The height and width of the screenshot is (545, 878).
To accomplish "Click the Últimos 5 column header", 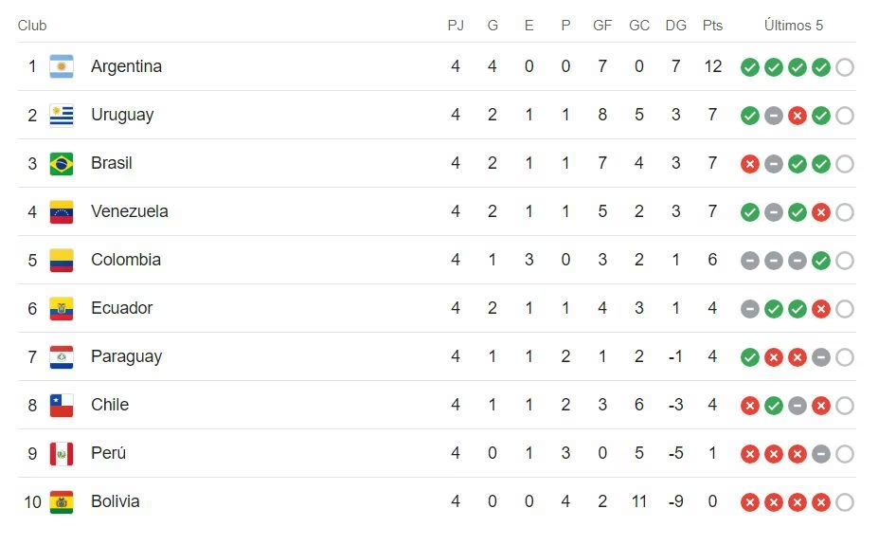I will pos(794,26).
